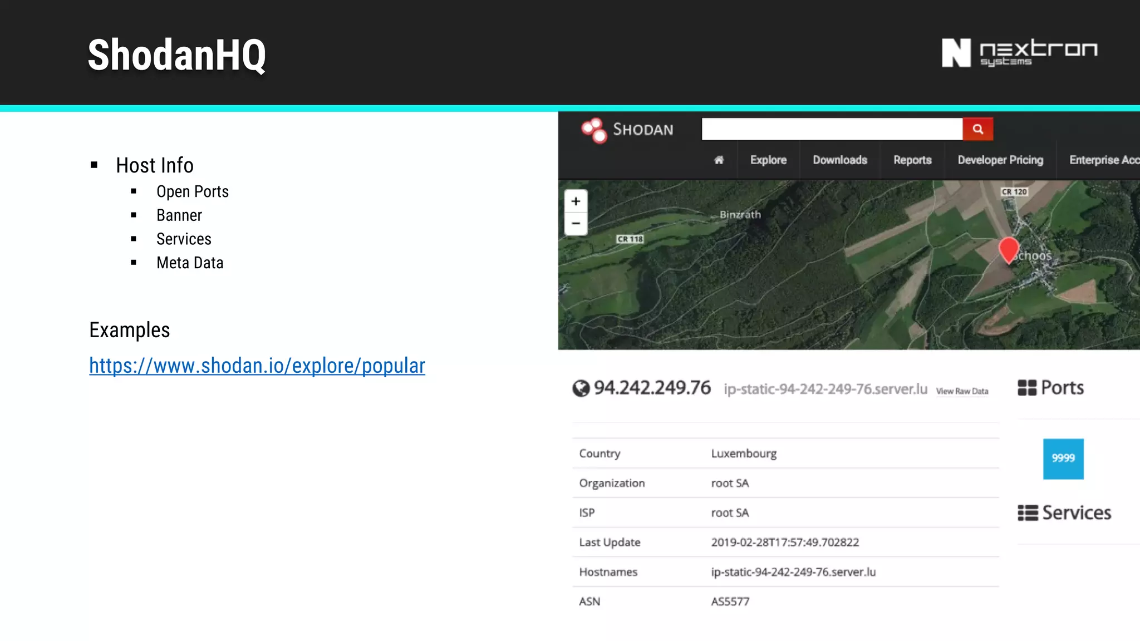Follow the shodan.io/explore/popular link
The image size is (1140, 641).
257,366
